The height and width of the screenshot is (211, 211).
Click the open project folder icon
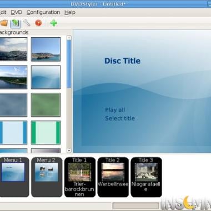4,23
